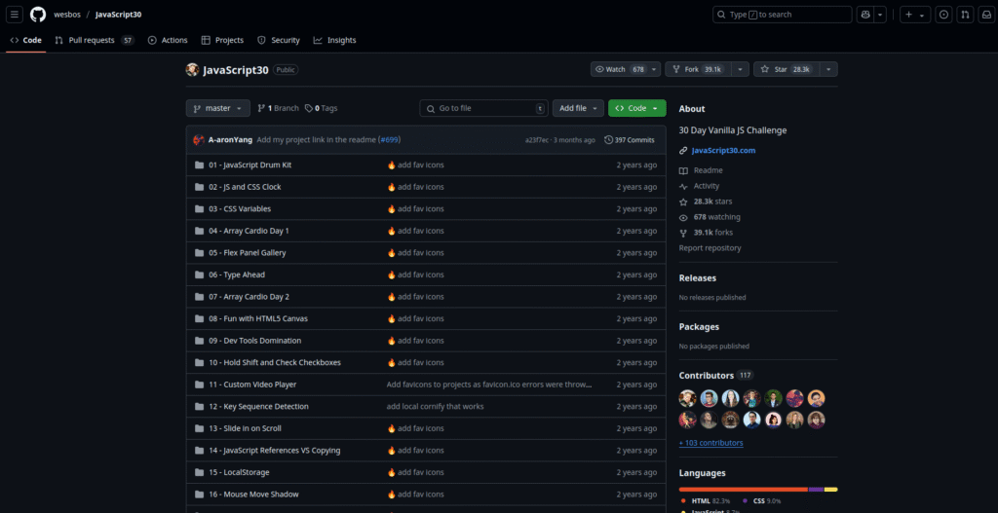
Task: Click the star icon beside 28.3k stars
Action: pyautogui.click(x=683, y=202)
